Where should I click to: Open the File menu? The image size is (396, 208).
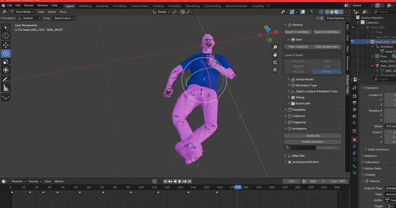coord(9,6)
